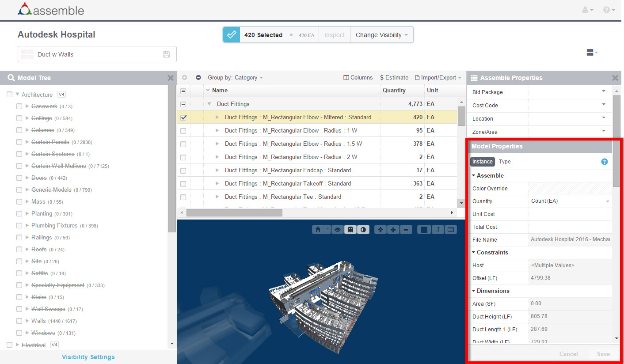Click the grid's horizontal scrollbar
The width and height of the screenshot is (624, 364).
(234, 213)
